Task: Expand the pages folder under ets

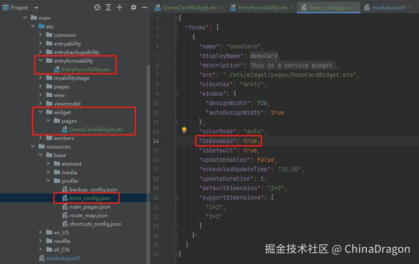Action: click(x=40, y=86)
